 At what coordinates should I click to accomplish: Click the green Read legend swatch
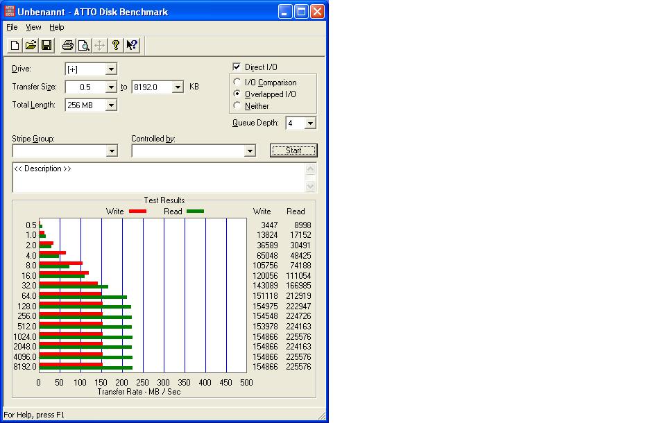pos(195,211)
